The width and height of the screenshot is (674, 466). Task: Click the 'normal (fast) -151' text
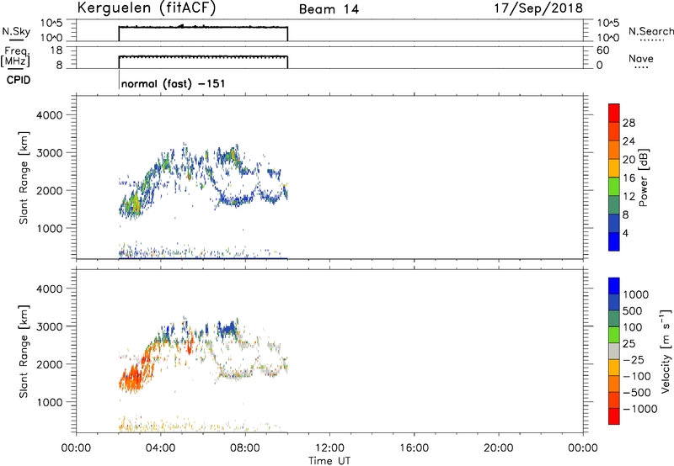[174, 83]
